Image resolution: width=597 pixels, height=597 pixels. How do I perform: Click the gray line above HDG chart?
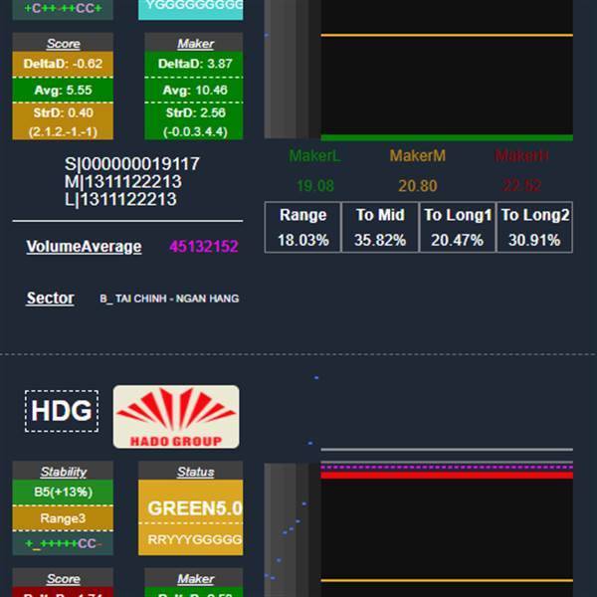[447, 450]
